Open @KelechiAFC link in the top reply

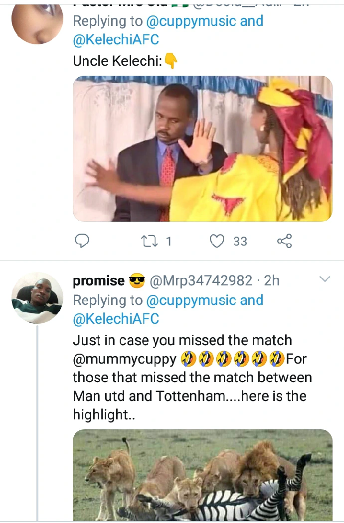point(116,40)
